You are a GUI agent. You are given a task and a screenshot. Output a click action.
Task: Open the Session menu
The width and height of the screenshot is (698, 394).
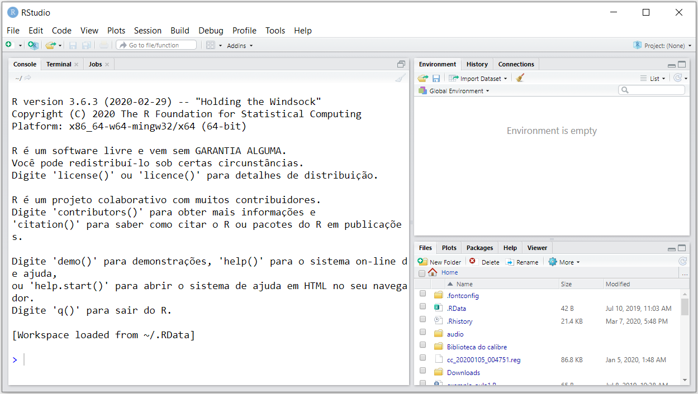point(148,31)
